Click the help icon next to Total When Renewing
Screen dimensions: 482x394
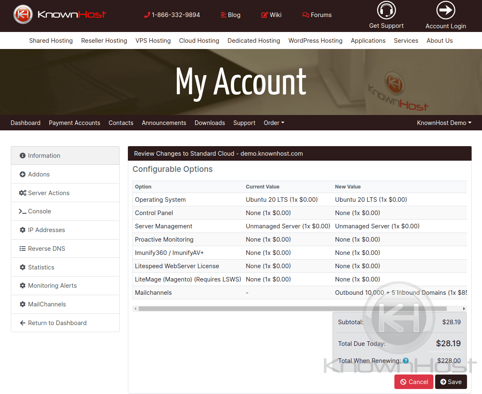click(406, 361)
